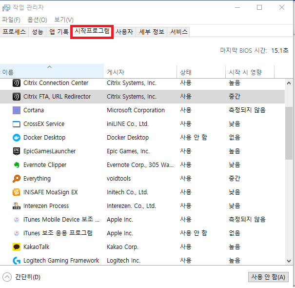Click publisher Logitech Inc.
This screenshot has width=295, height=288.
point(123,261)
